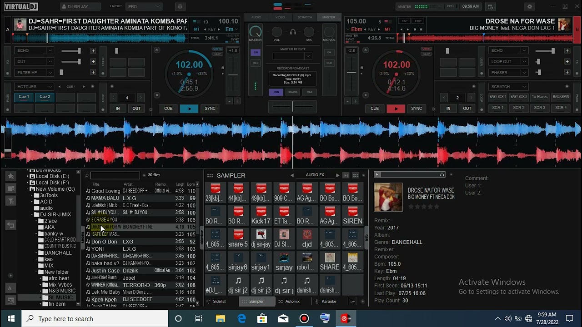
Task: Set loop IN on left deck
Action: pyautogui.click(x=118, y=109)
